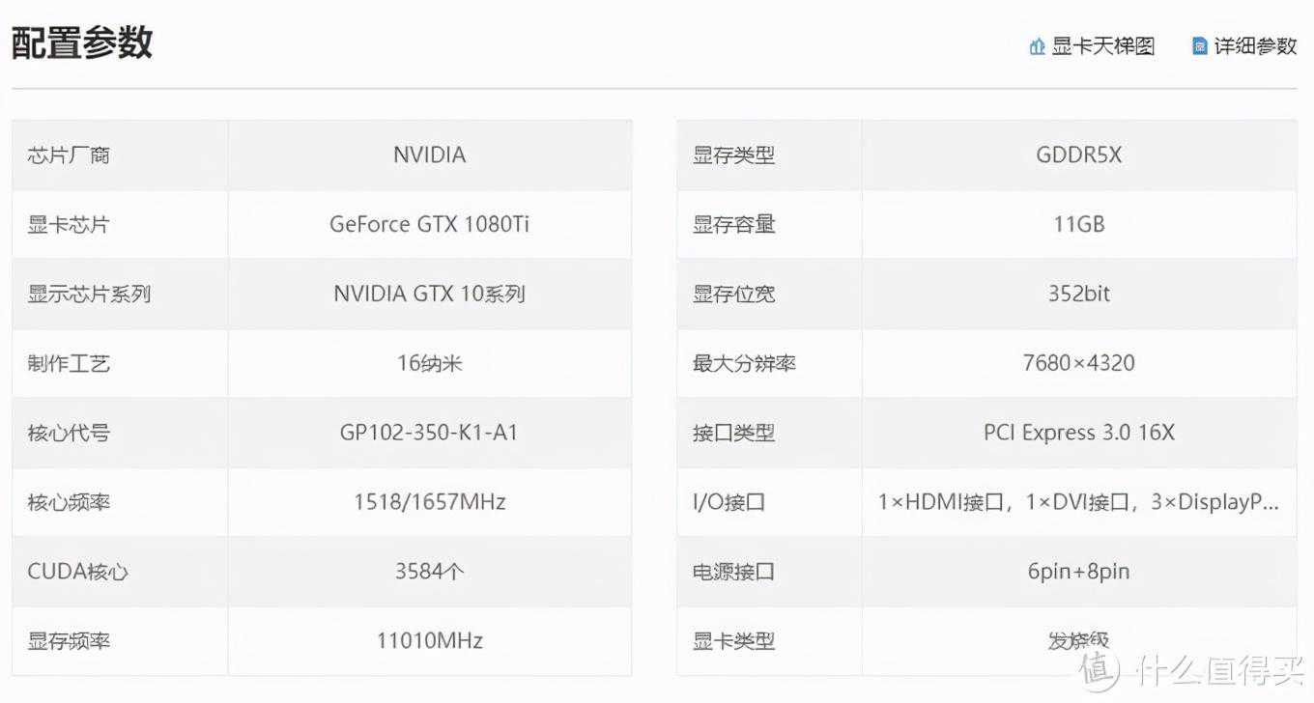Open the 显卡天梯图 link
1314x703 pixels.
(x=1102, y=46)
